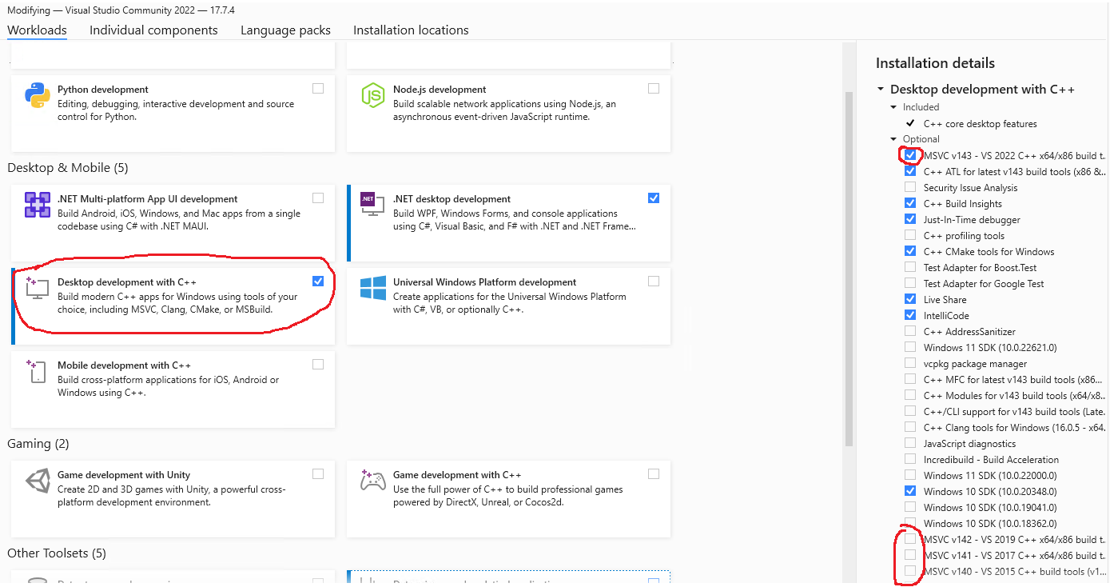Check the JavaScript diagnostics option
This screenshot has height=587, width=1110.
(x=910, y=443)
